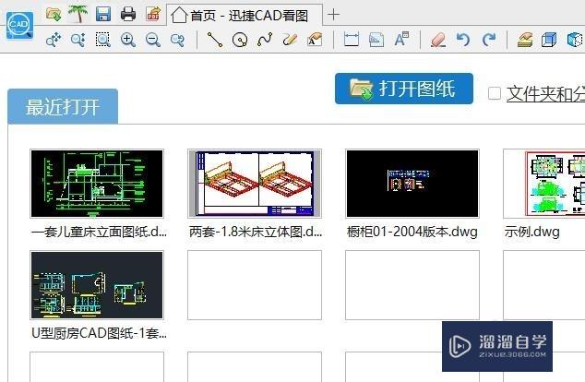Click file name 示例.dwg
This screenshot has height=382, width=585.
coord(532,232)
